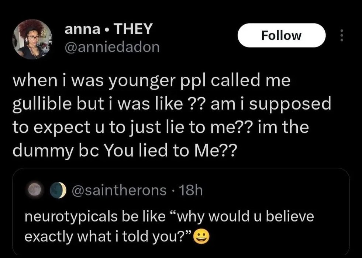Click the three-dot more options icon
The image size is (362, 258).
point(342,35)
